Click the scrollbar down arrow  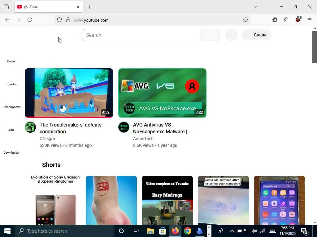pyautogui.click(x=315, y=222)
